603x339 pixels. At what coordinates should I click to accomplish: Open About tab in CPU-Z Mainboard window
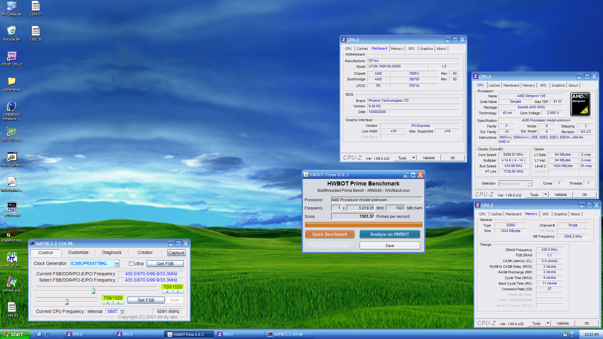pyautogui.click(x=441, y=49)
